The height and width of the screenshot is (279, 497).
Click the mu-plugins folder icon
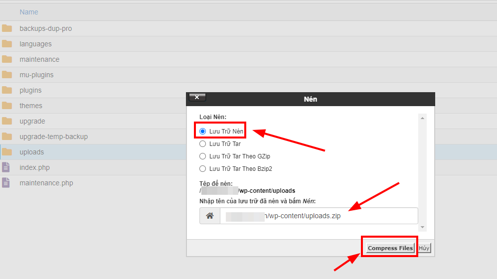(6, 75)
